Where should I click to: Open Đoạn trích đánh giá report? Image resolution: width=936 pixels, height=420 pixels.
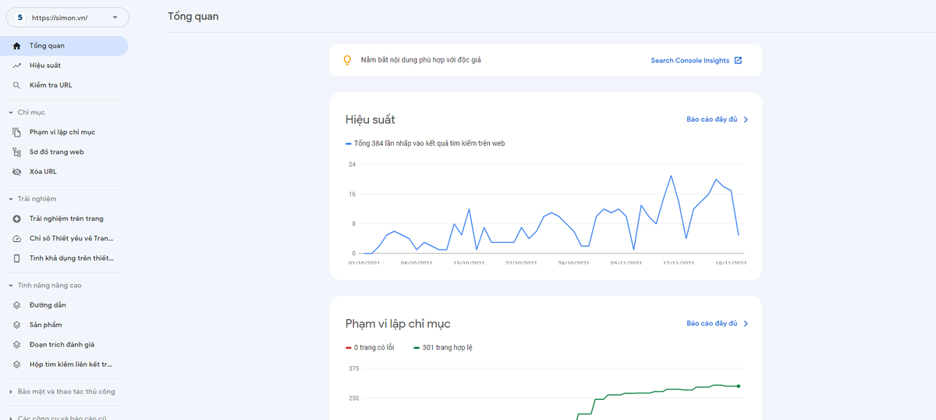click(x=64, y=344)
